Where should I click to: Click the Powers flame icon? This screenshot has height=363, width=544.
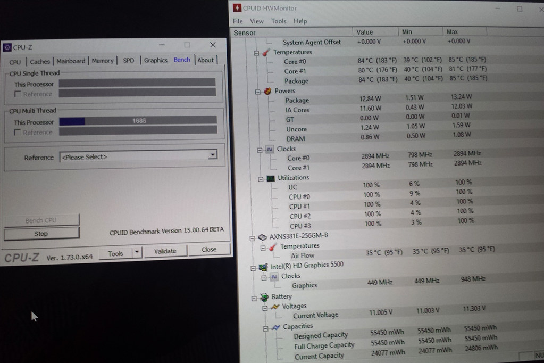(x=267, y=91)
